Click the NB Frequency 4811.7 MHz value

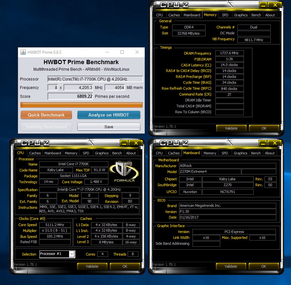[254, 40]
